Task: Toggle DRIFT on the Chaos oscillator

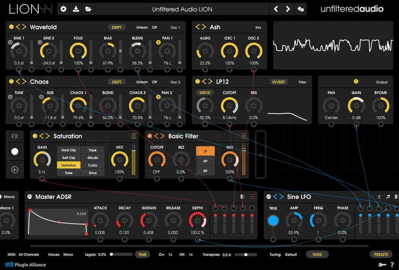Action: (x=116, y=82)
